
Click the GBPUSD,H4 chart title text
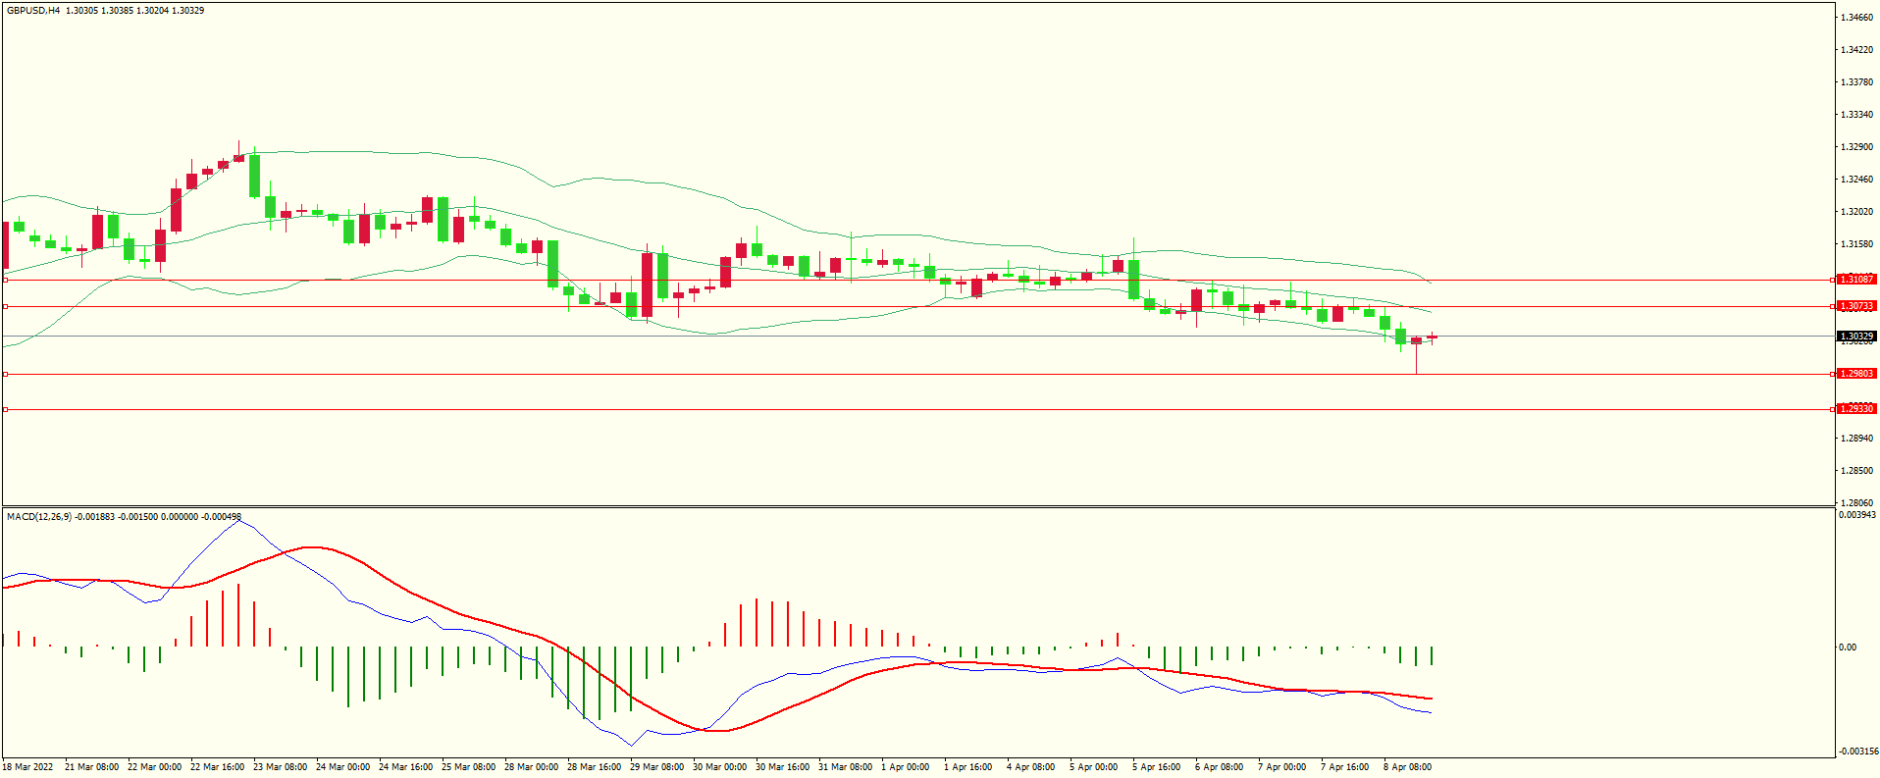click(33, 11)
